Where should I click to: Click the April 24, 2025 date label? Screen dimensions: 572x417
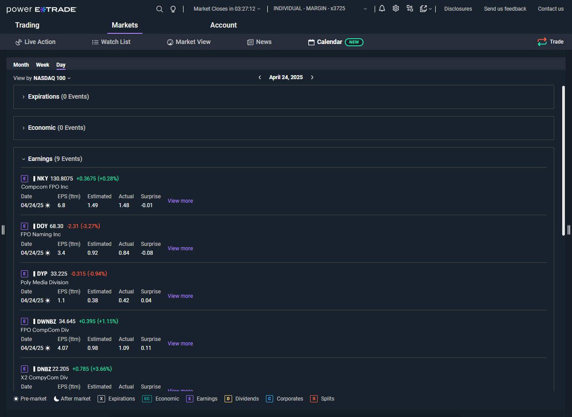tap(286, 77)
